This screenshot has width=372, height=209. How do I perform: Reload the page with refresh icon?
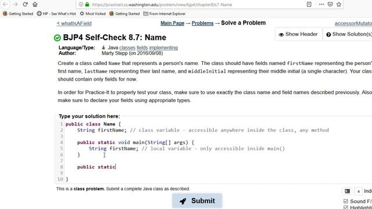[25, 4]
